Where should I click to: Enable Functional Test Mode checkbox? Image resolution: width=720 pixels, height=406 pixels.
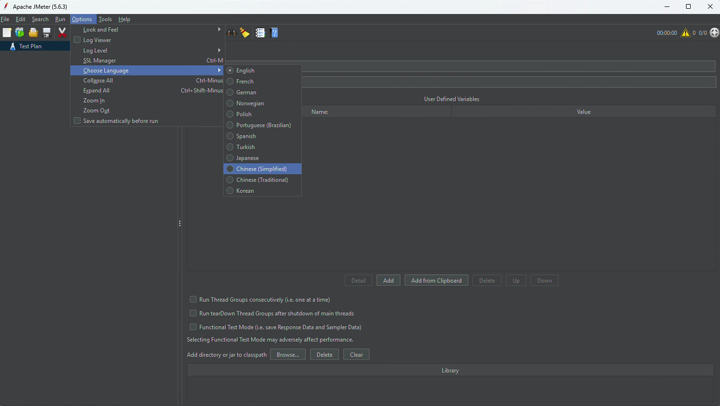[193, 327]
